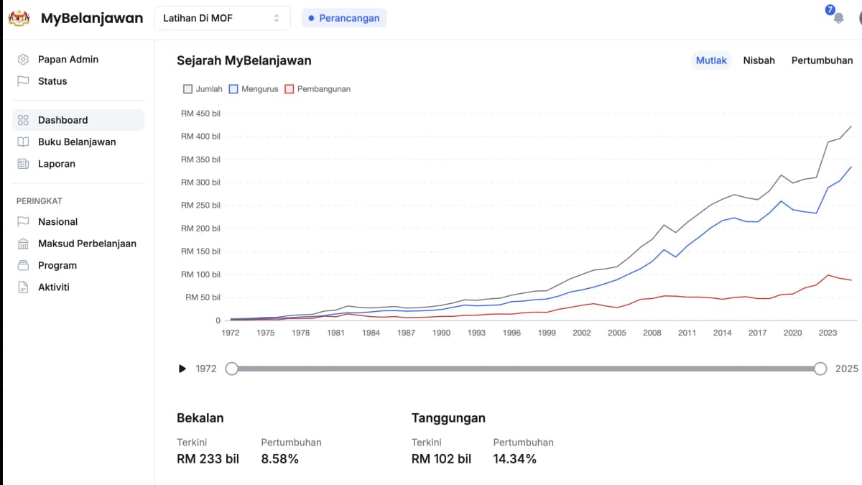Open Papan Admin in sidebar

tap(78, 60)
